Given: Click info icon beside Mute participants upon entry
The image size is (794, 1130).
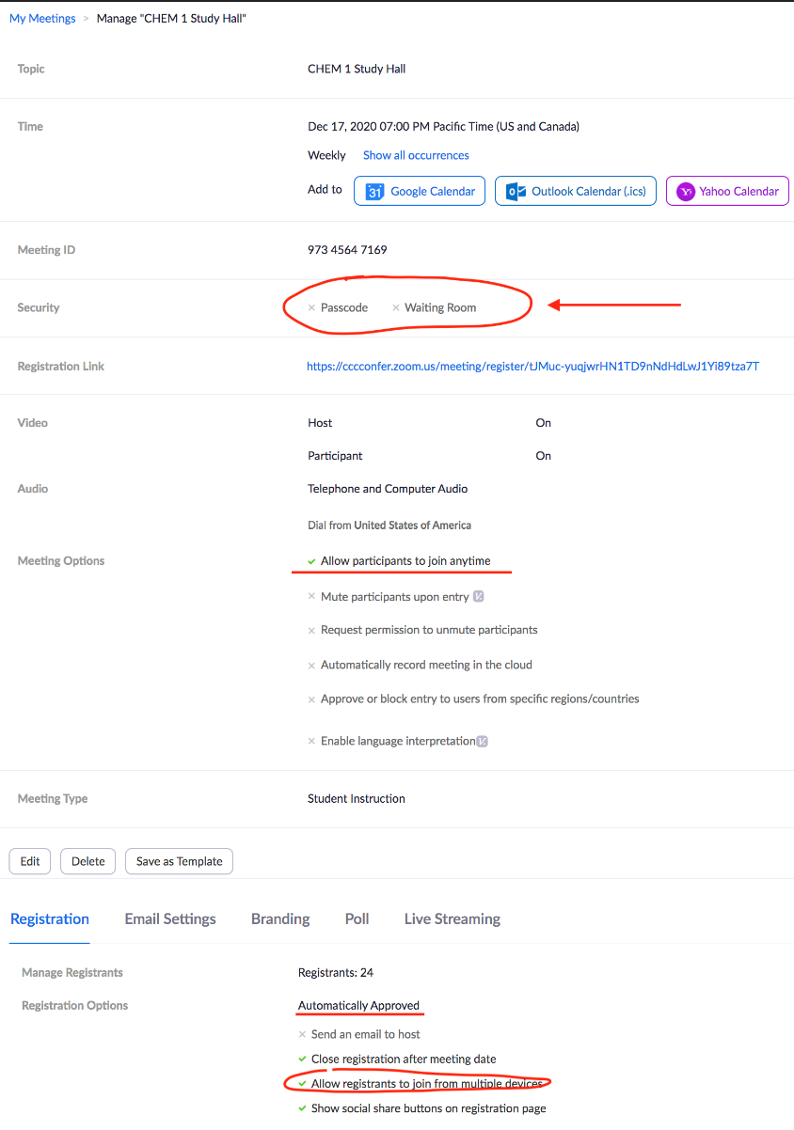Looking at the screenshot, I should point(478,597).
